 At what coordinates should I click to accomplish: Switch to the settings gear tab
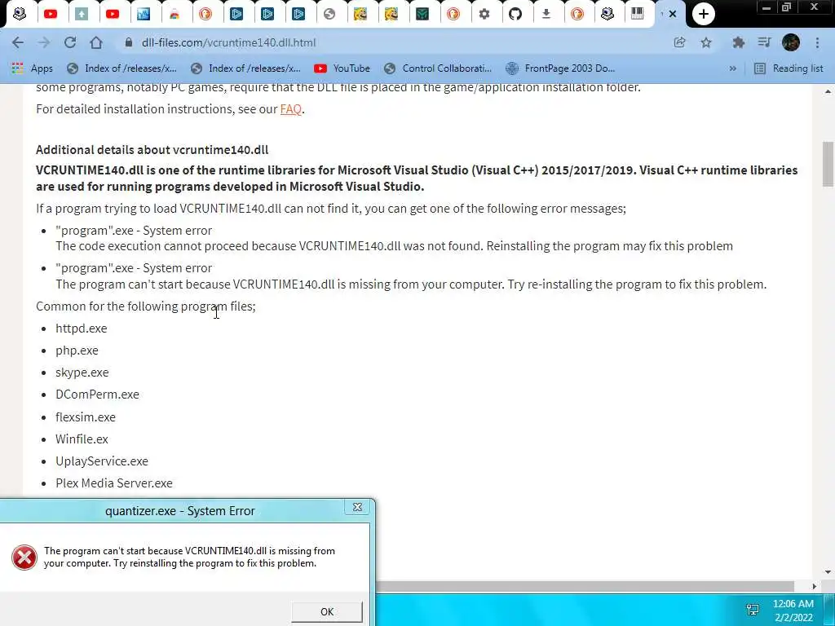(484, 14)
